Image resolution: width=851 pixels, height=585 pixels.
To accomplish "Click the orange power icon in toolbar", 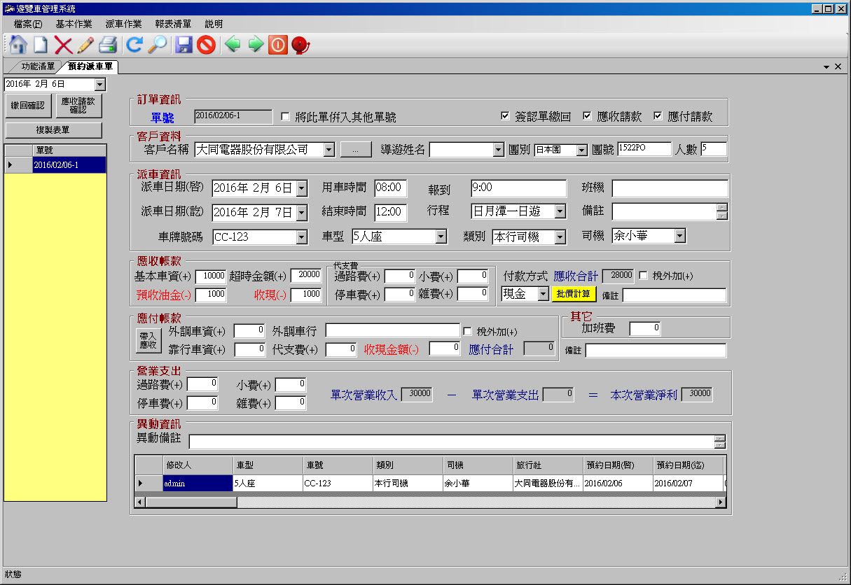I will 278,45.
